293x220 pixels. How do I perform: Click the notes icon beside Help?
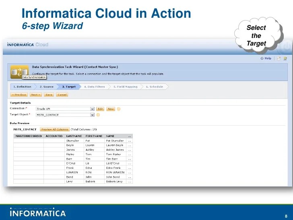[x=279, y=58]
